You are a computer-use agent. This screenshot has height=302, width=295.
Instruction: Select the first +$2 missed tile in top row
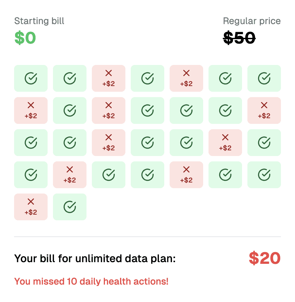109,78
